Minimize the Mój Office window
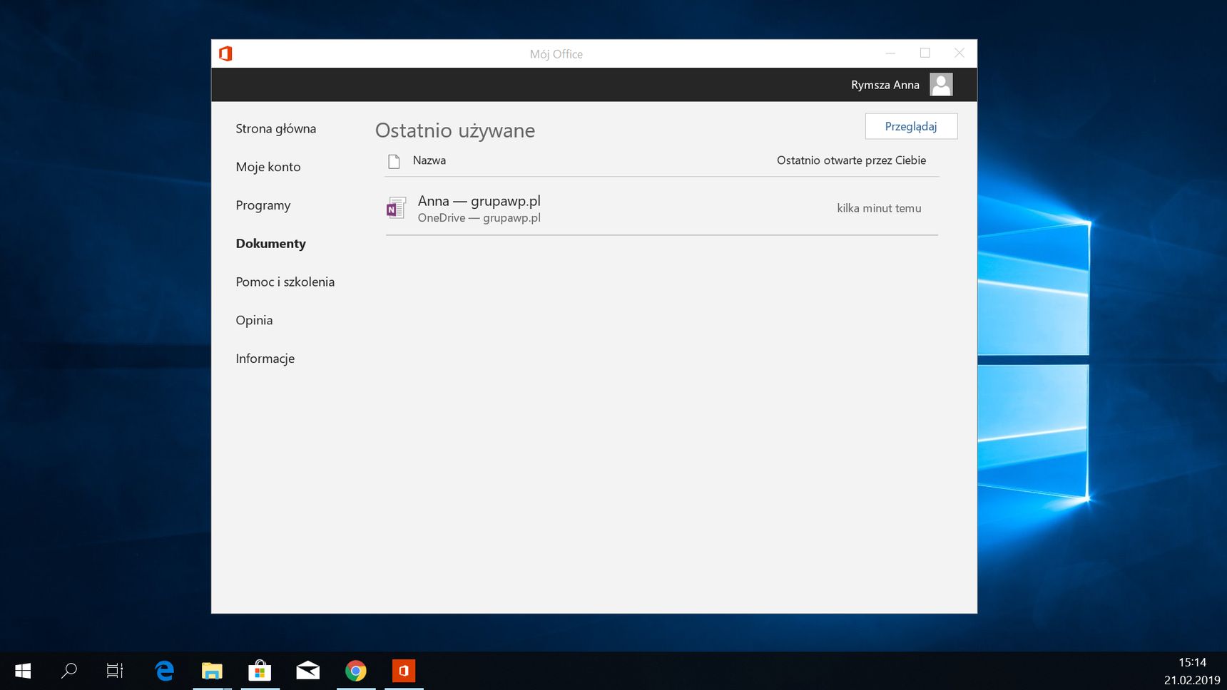 point(890,53)
